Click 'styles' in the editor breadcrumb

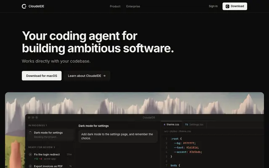coord(174,131)
